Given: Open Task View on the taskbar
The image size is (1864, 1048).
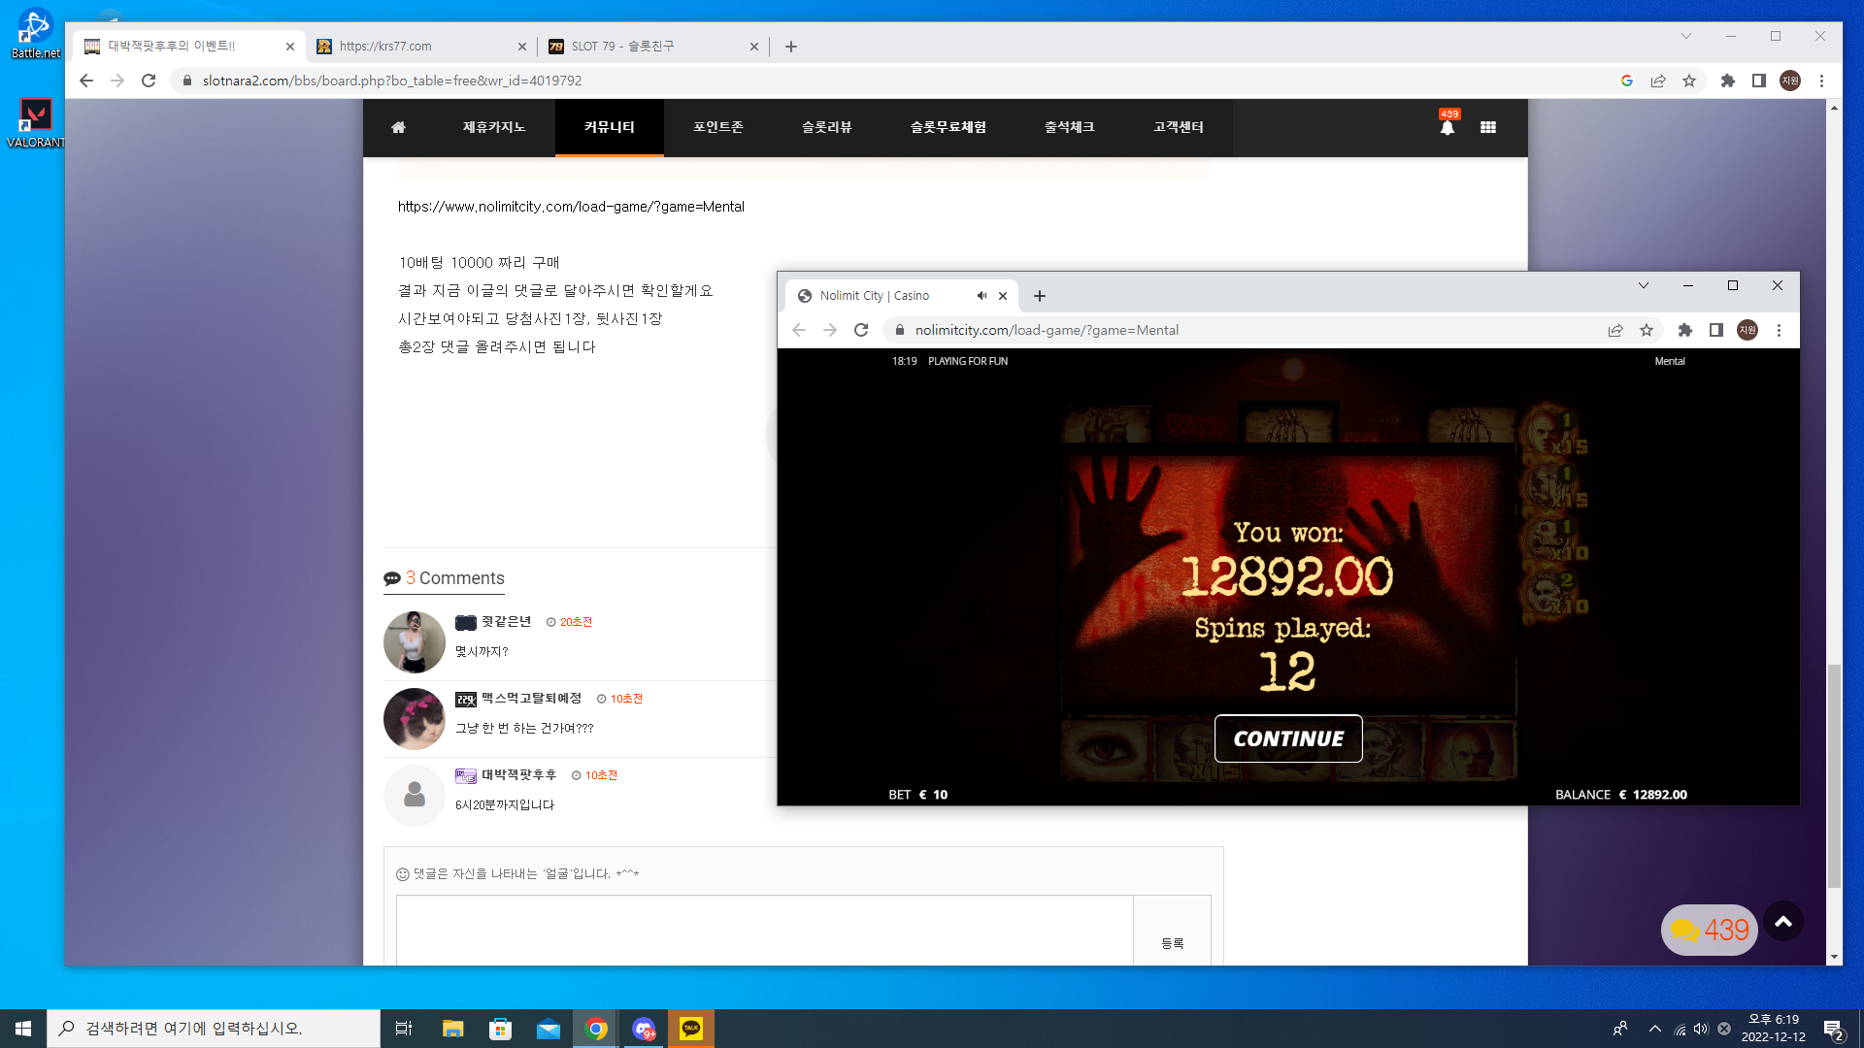Looking at the screenshot, I should pos(404,1029).
